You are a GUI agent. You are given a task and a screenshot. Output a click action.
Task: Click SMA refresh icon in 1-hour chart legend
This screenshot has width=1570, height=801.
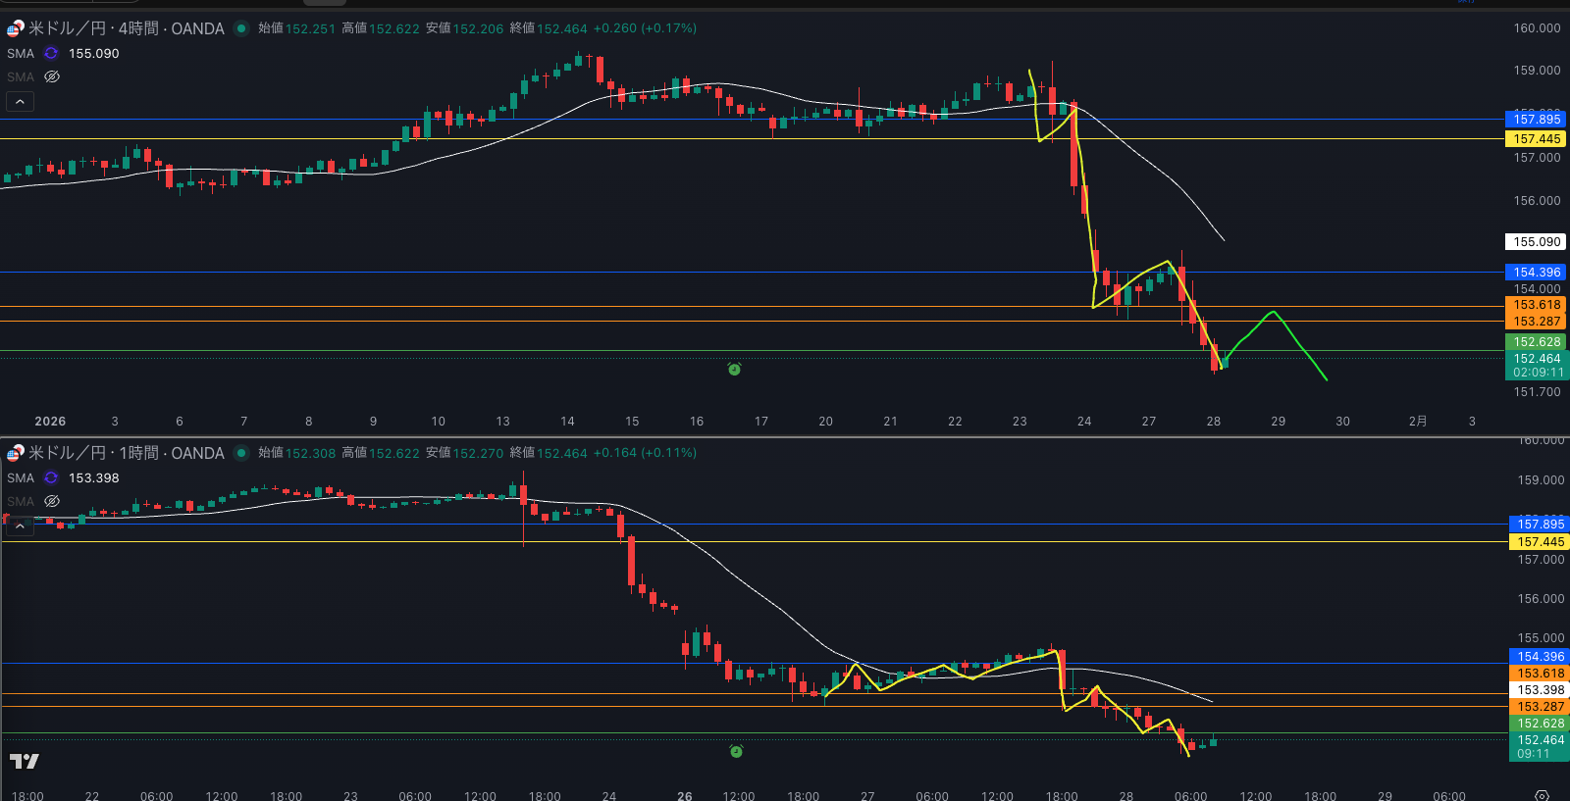(x=51, y=478)
